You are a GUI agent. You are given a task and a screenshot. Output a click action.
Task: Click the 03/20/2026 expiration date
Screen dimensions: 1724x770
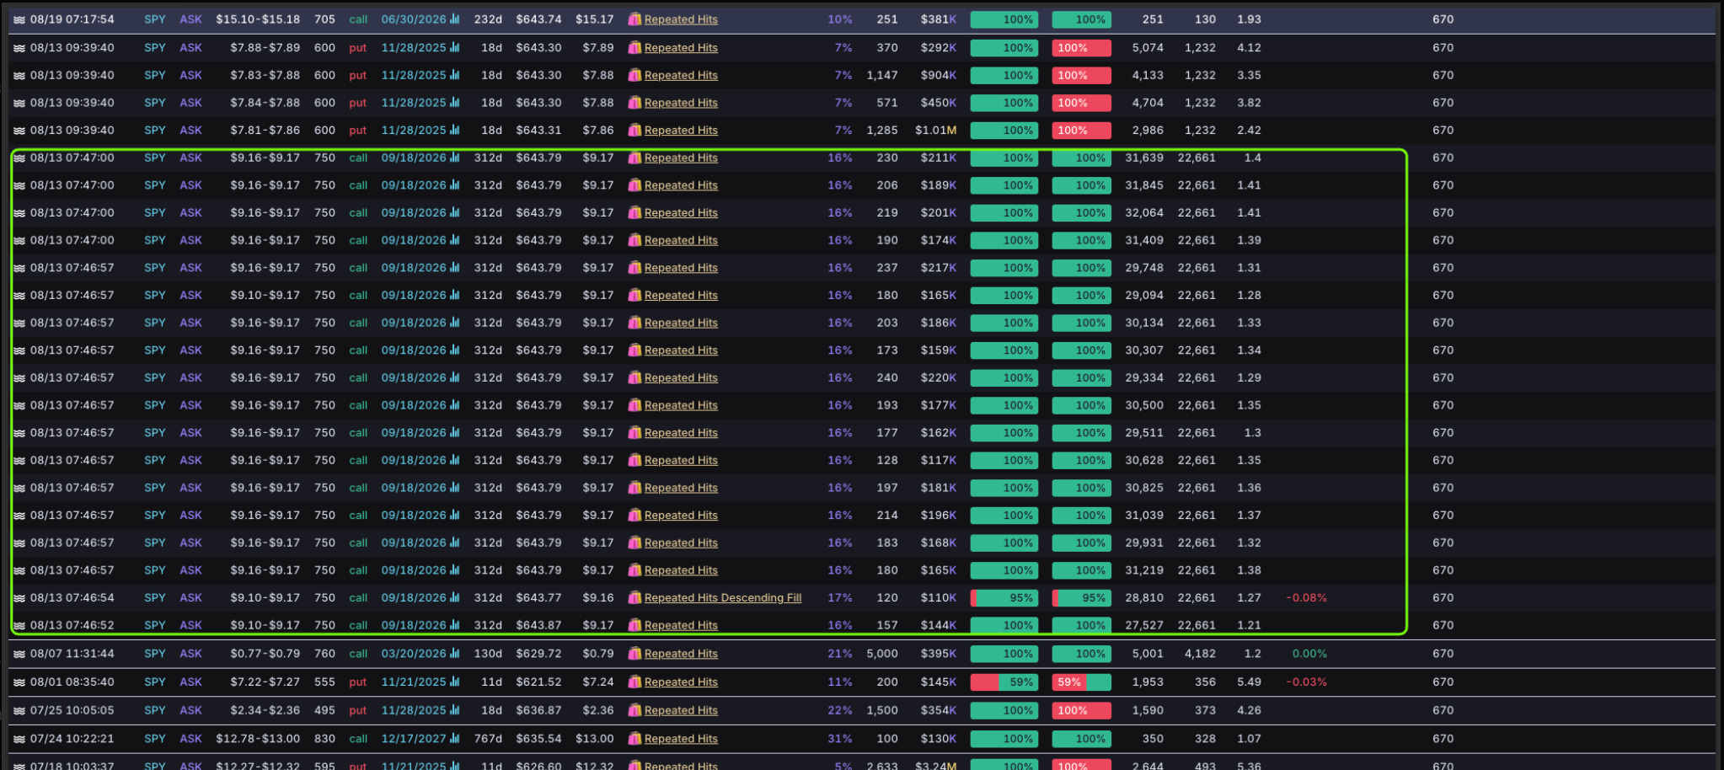(414, 654)
